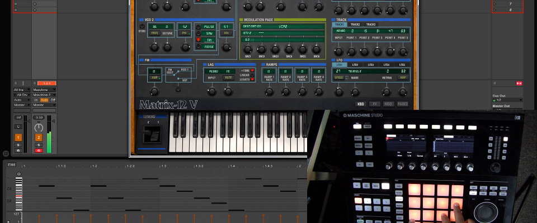The image size is (537, 223).
Task: Toggle track 1 activator button
Action: [x=18, y=138]
